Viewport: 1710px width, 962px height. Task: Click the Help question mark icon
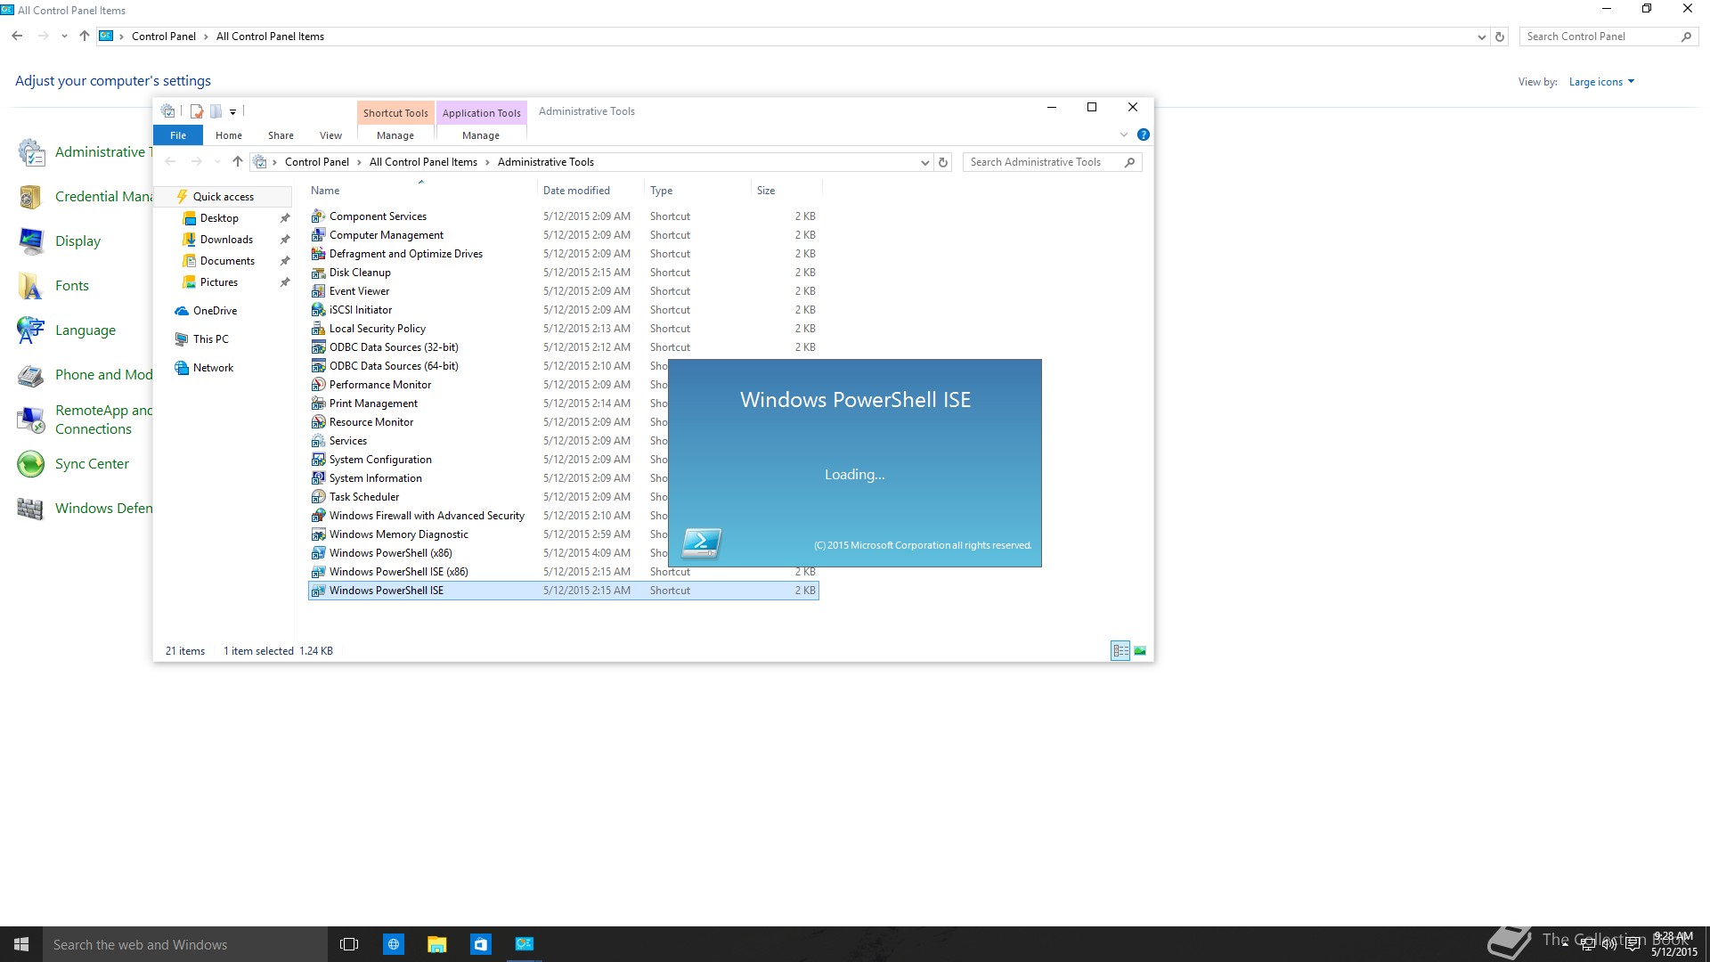[1144, 135]
